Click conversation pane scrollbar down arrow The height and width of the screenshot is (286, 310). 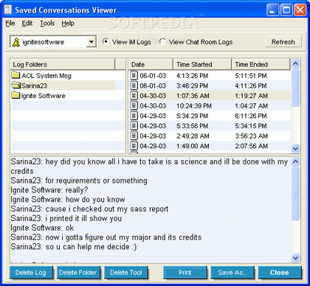(295, 258)
